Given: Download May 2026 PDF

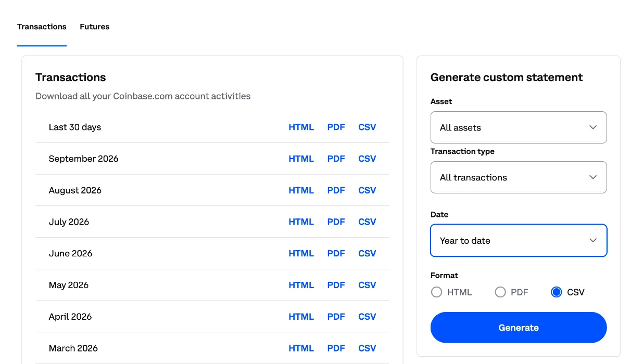Looking at the screenshot, I should click(336, 285).
